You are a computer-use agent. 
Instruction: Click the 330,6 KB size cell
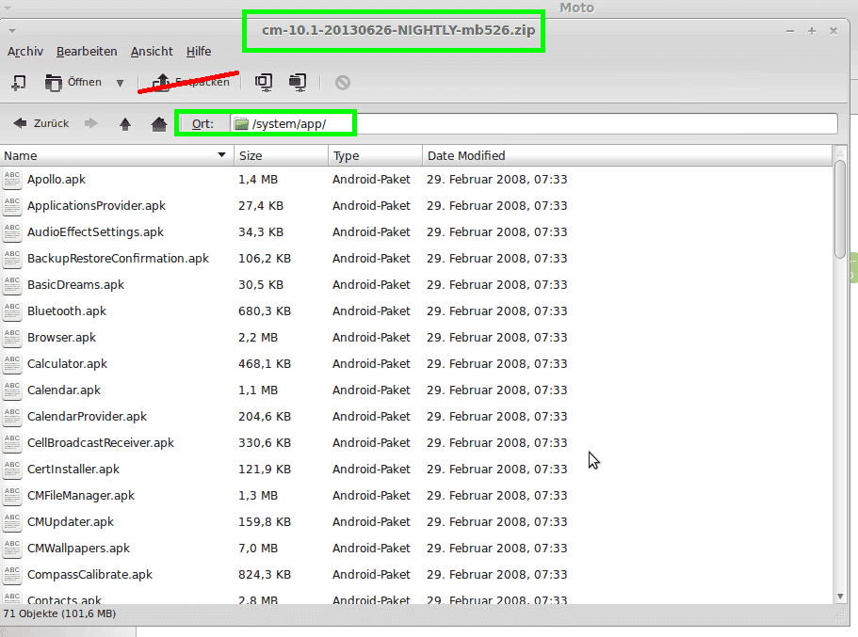point(265,443)
